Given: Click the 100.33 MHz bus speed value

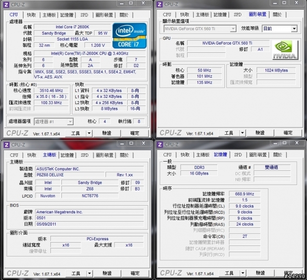Looking at the screenshot, I should 51,103.
